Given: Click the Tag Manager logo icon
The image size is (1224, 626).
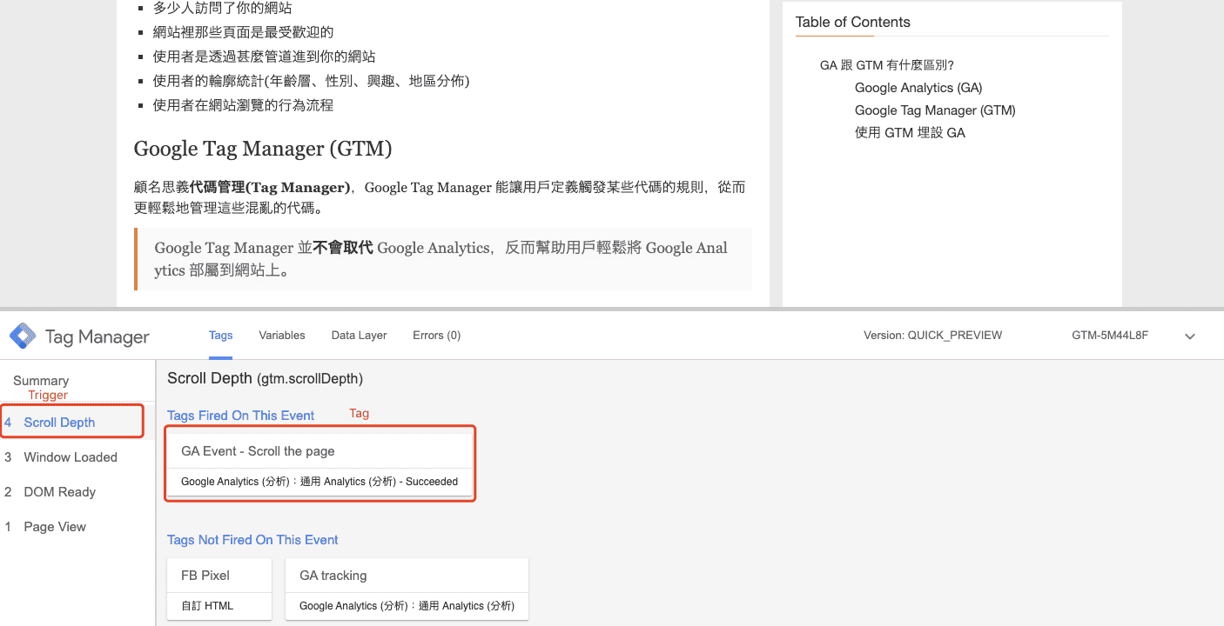Looking at the screenshot, I should [x=23, y=336].
